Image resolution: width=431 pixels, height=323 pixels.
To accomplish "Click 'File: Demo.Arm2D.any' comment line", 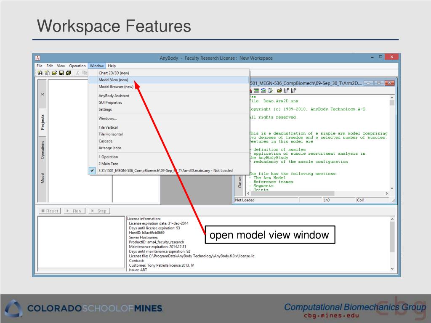I will click(x=274, y=101).
